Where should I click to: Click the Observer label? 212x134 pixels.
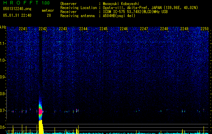point(68,4)
